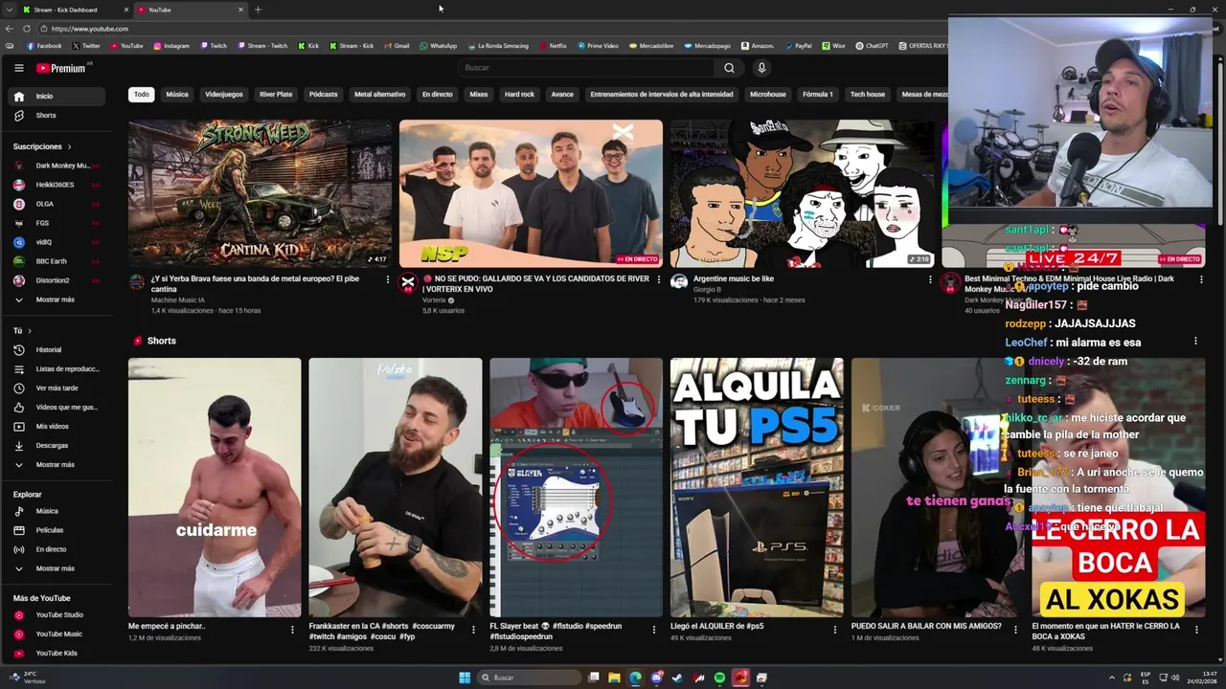The height and width of the screenshot is (689, 1226).
Task: Open Giorgio B channel link
Action: tap(707, 289)
